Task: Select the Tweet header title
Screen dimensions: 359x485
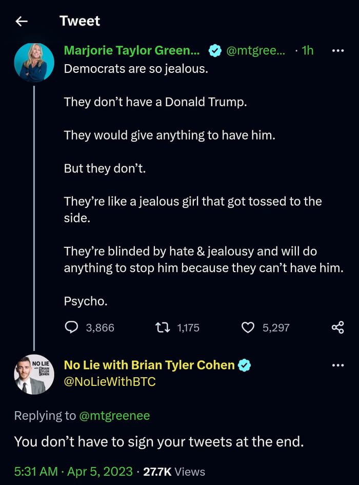Action: point(80,21)
